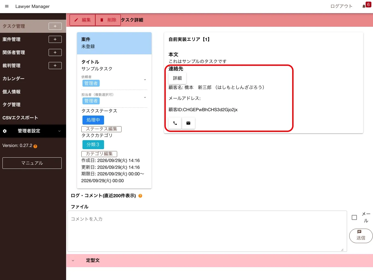Add a new party with 関係者管理 plus
373x280 pixels.
[x=55, y=52]
